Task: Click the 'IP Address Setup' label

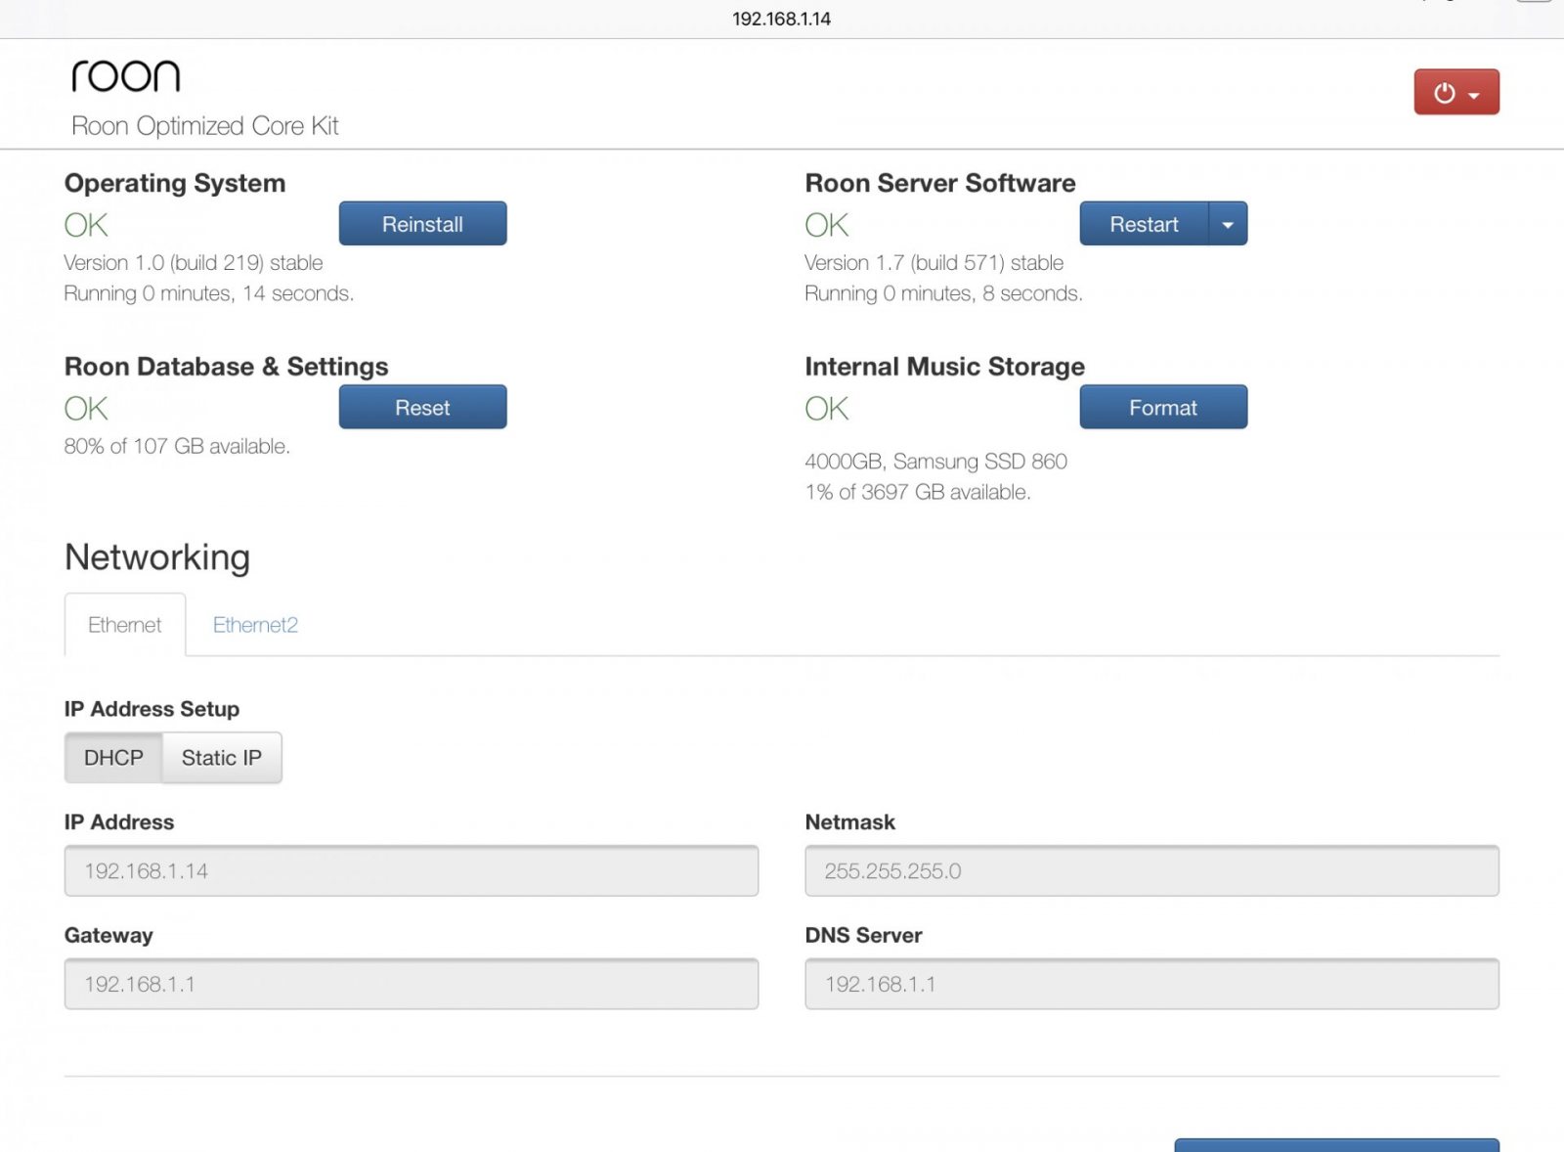Action: click(152, 709)
